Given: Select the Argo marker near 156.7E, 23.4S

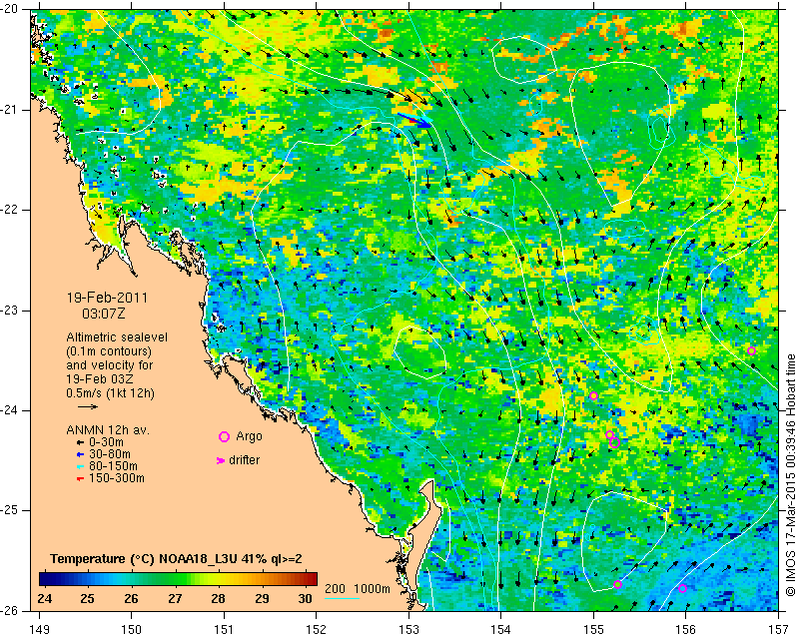Looking at the screenshot, I should point(751,350).
